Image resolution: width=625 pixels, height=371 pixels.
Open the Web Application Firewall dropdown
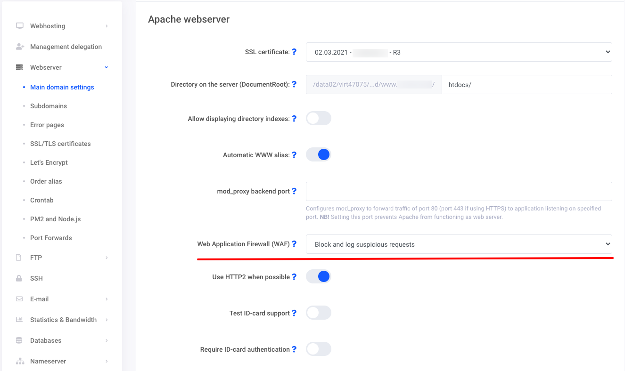click(x=459, y=244)
